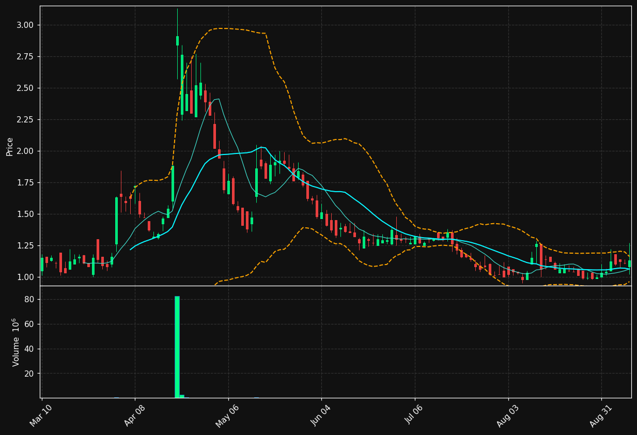Click the highest green candlestick near 2.90
Viewport: 637px width, 435px height.
coord(177,41)
